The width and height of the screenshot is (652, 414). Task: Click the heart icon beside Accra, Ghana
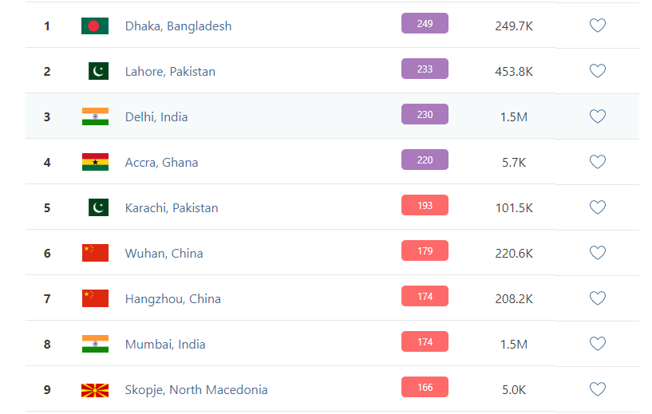[x=598, y=162]
